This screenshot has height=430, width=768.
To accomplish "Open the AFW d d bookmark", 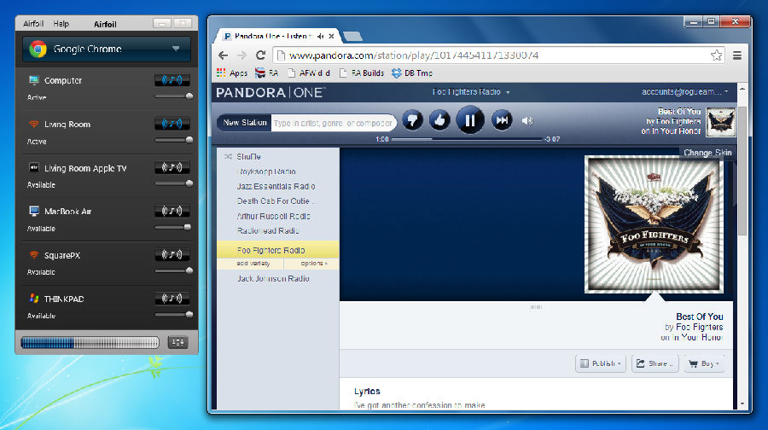I will [x=309, y=73].
